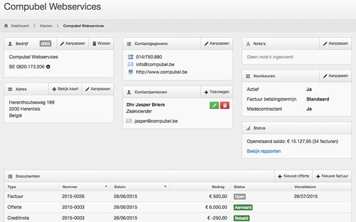Screen dimensions: 356x222
Task: Click the green edit pencil for Jasper Briers
Action: [x=213, y=106]
